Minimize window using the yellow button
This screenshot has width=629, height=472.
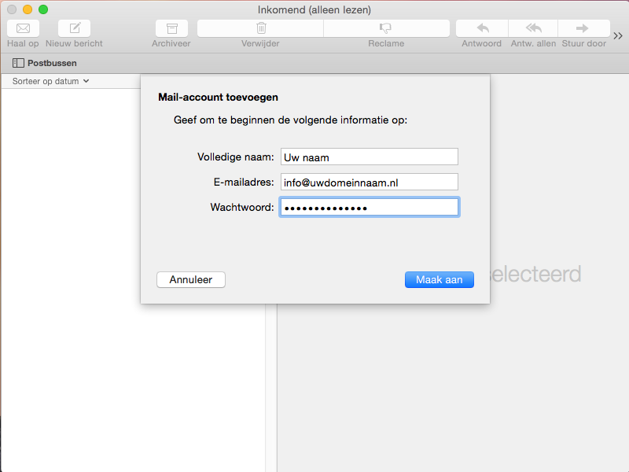click(28, 9)
